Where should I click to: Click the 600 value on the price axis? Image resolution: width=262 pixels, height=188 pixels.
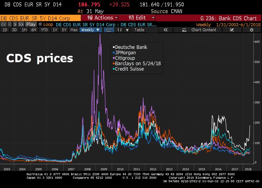[x=257, y=42]
